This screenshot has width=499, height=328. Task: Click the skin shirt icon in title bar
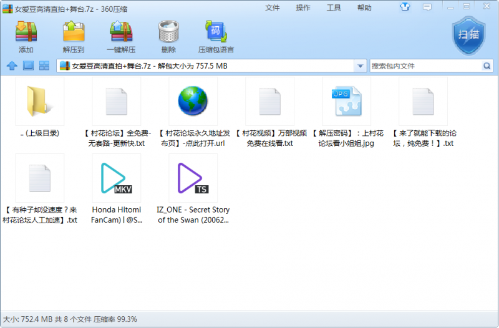405,8
